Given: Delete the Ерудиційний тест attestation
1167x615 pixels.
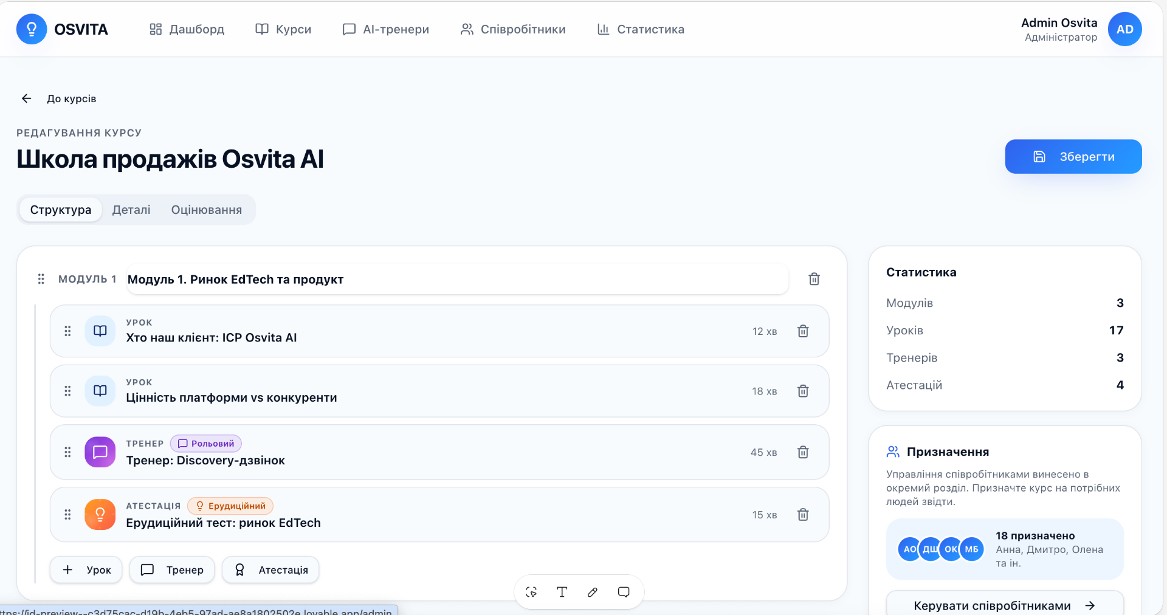Looking at the screenshot, I should coord(803,515).
